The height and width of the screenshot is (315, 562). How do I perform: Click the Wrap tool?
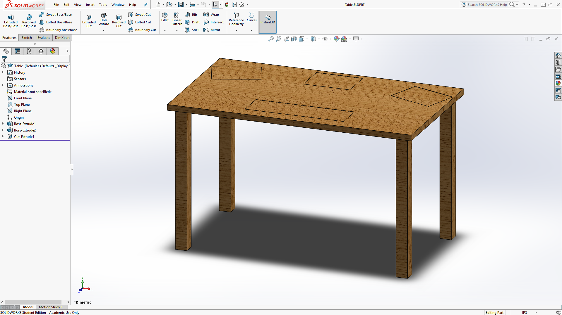[x=211, y=15]
